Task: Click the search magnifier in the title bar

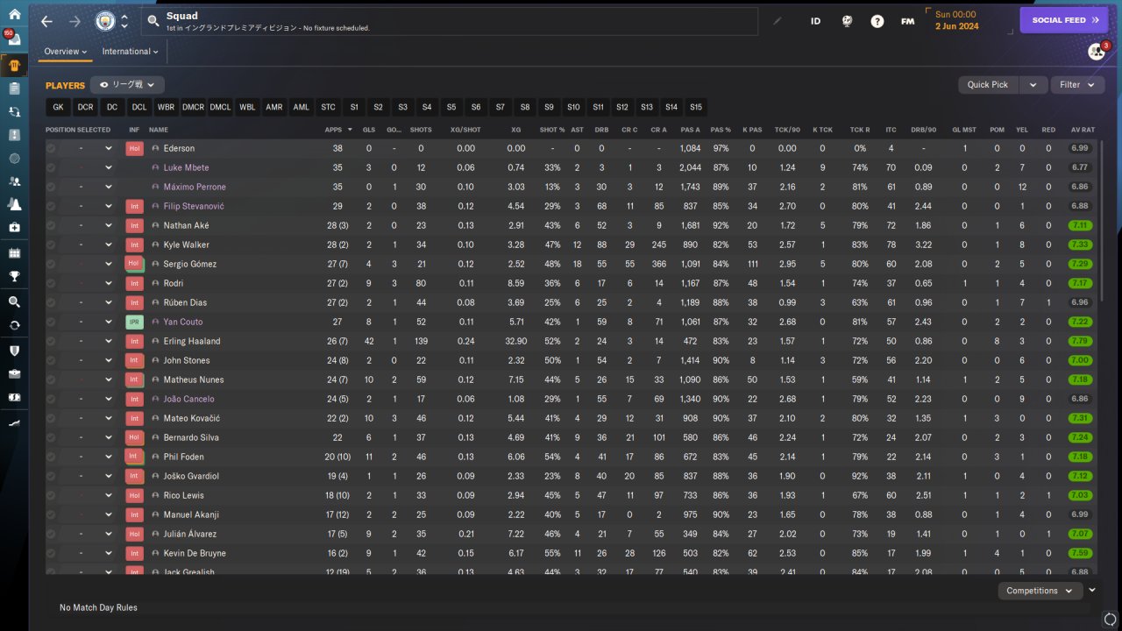Action: point(153,21)
